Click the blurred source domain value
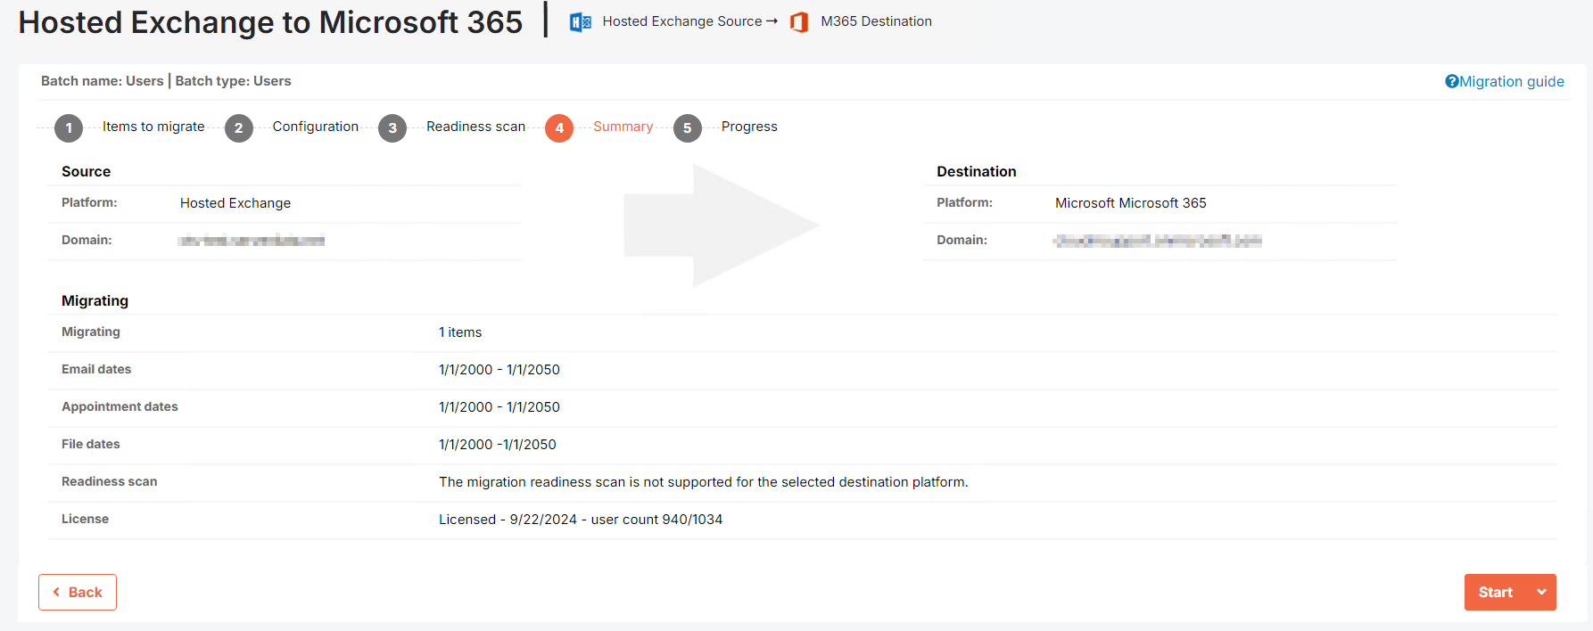The image size is (1593, 631). pos(252,241)
